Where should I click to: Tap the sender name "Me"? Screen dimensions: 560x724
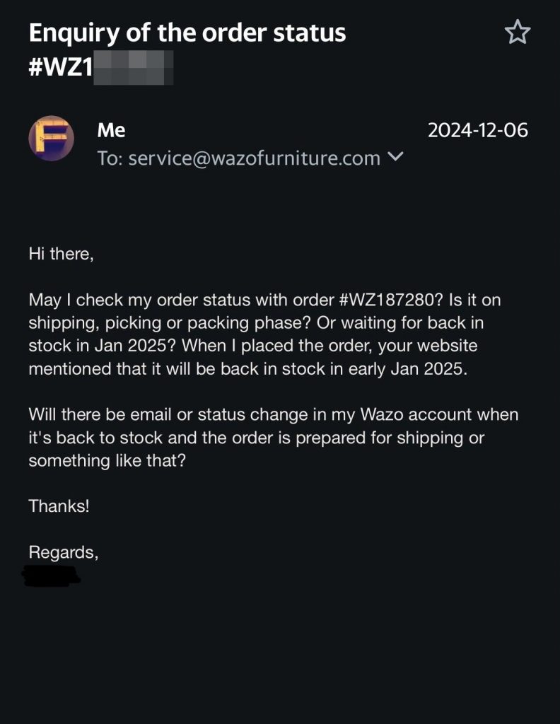[x=111, y=130]
